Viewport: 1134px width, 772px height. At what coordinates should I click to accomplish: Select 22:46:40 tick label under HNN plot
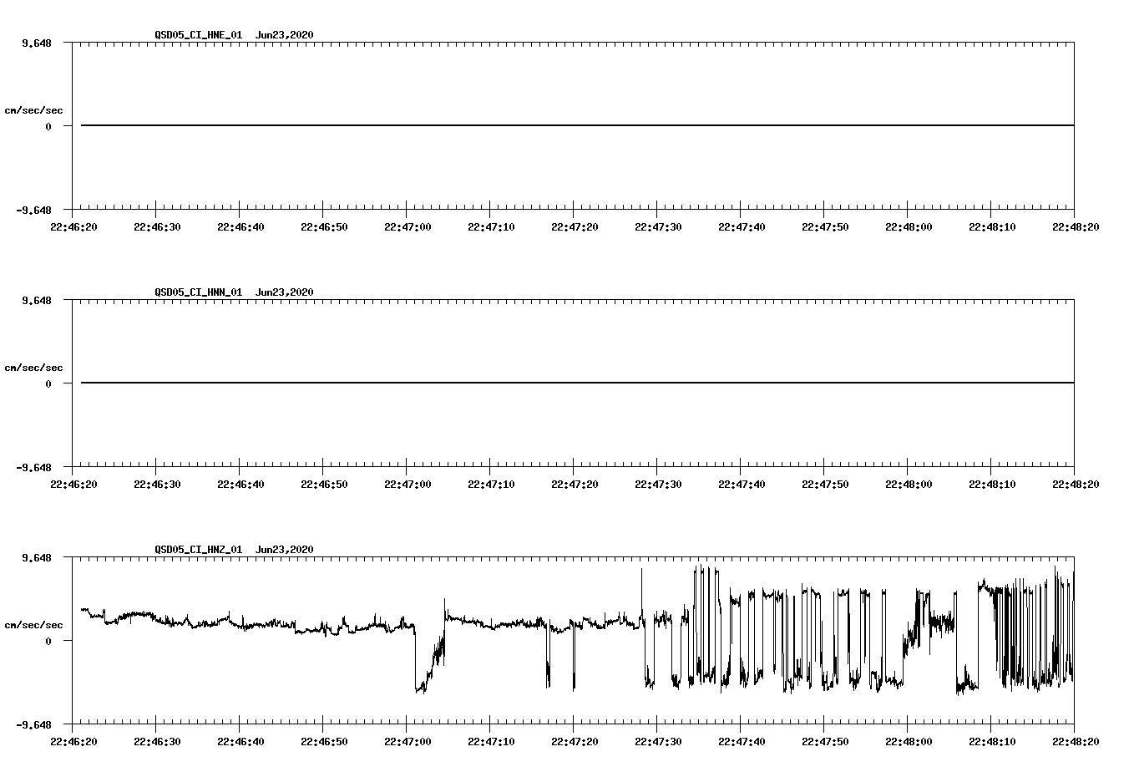coord(240,484)
